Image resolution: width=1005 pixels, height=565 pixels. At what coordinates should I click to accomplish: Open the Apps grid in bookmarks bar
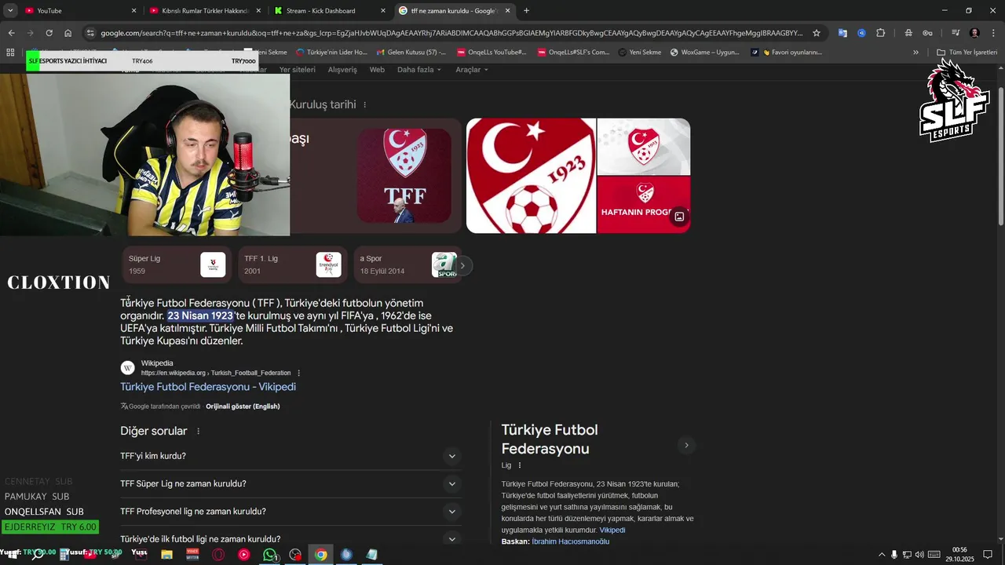pyautogui.click(x=10, y=52)
